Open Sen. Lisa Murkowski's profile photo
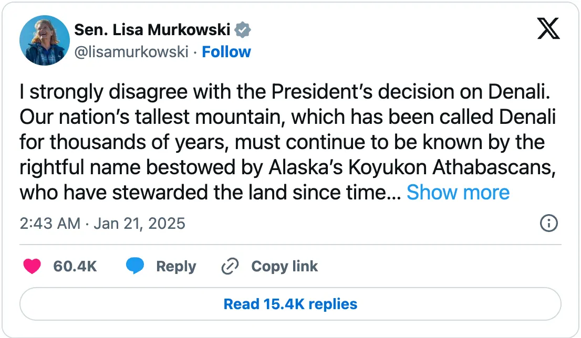 point(45,40)
